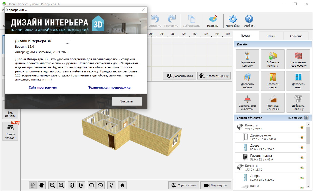The image size is (313, 191).
Task: Hide the first Room (Комната) 283.0 x 242.0
Action: (302, 127)
